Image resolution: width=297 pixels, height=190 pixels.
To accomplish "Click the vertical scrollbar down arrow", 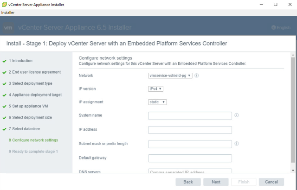I will click(x=293, y=171).
